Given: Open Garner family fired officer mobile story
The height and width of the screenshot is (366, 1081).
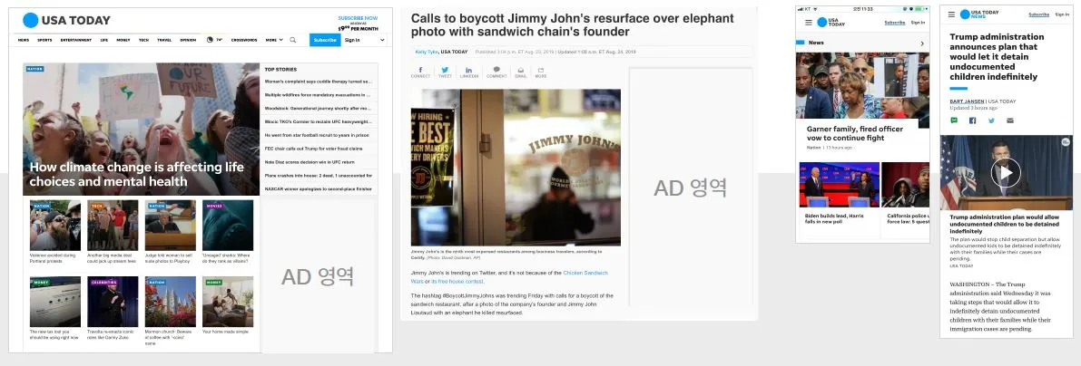Looking at the screenshot, I should coord(855,133).
